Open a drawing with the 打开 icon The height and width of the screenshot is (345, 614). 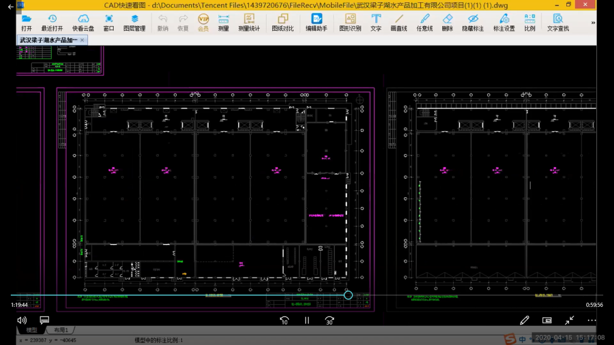27,23
